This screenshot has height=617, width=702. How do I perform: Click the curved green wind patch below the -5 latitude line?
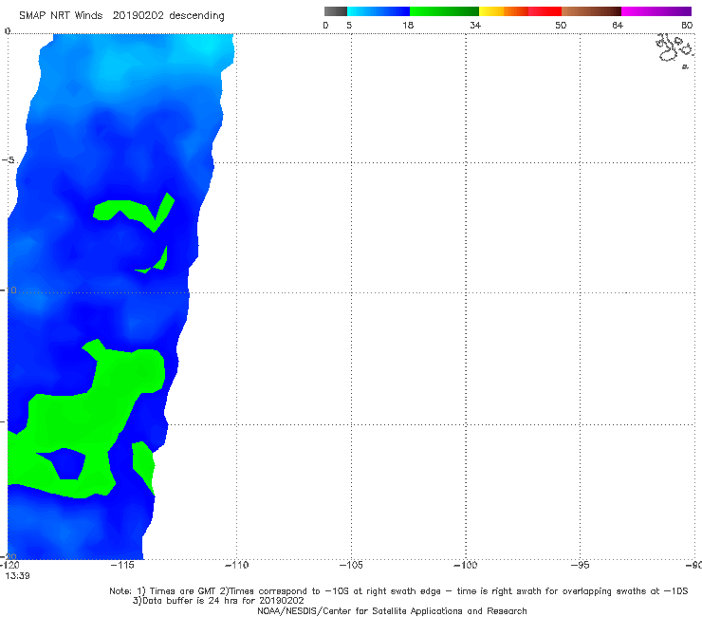tap(135, 212)
